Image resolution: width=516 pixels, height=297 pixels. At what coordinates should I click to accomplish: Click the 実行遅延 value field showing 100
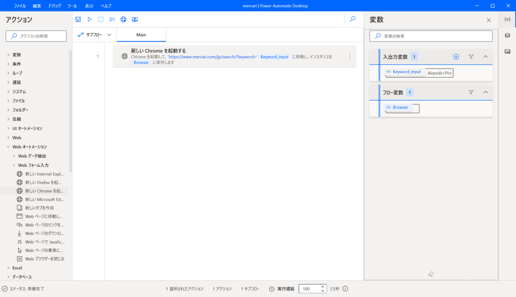313,289
